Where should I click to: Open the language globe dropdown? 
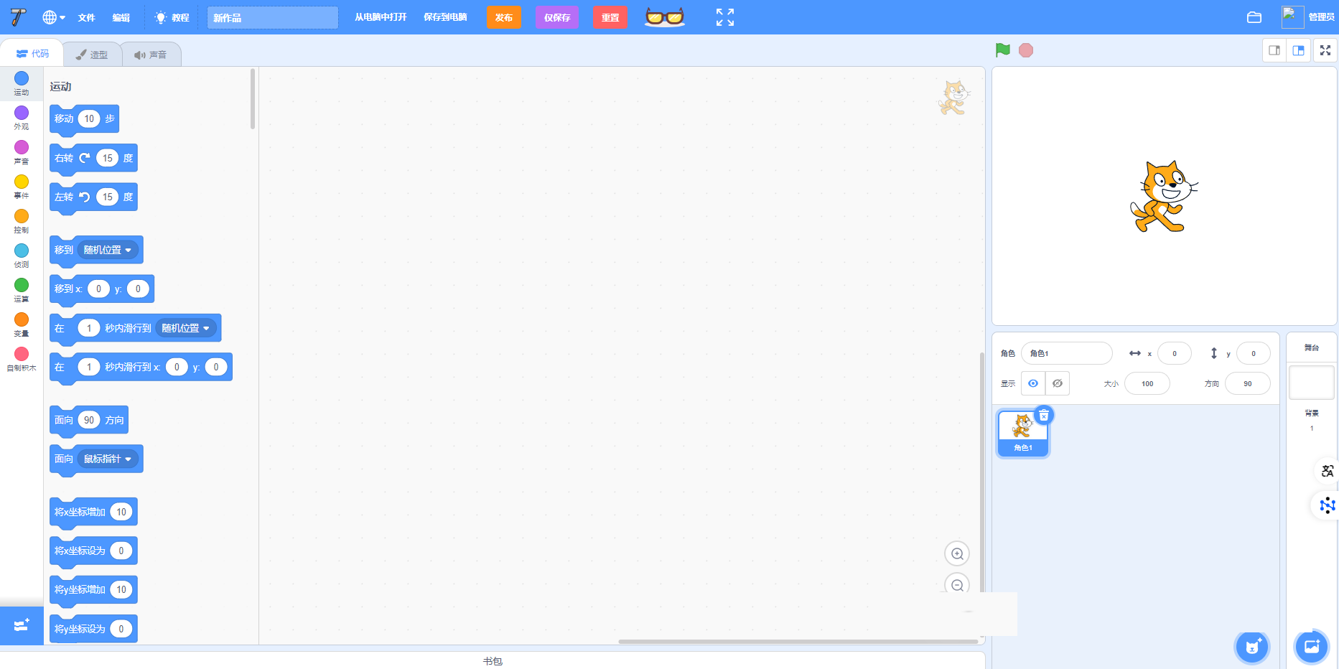[x=54, y=17]
